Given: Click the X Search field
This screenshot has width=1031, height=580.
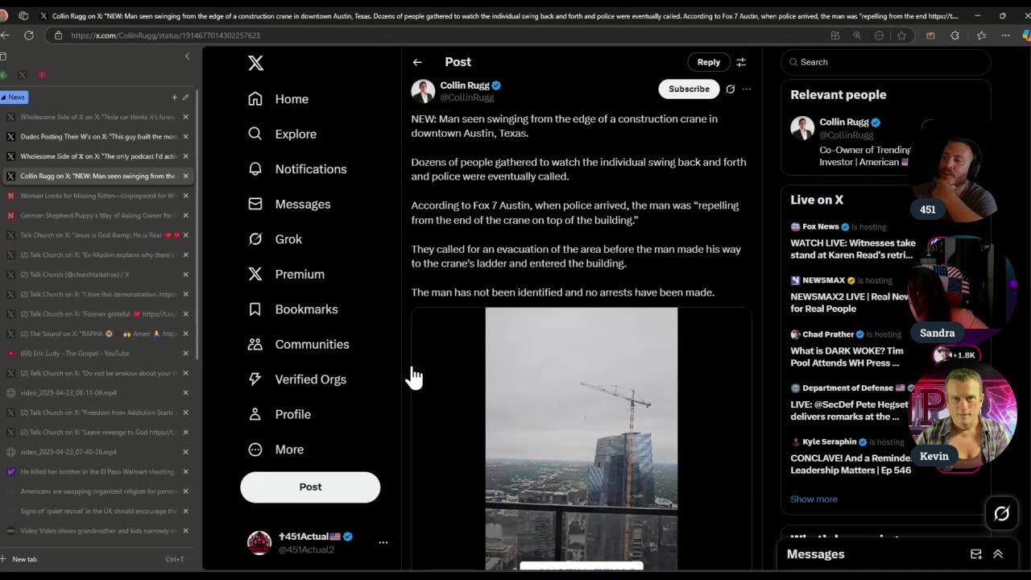Looking at the screenshot, I should (x=886, y=62).
